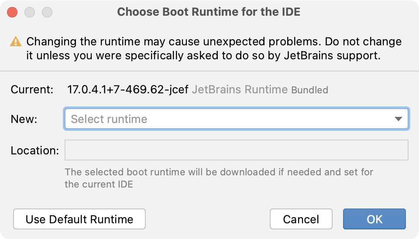Click the gray minimize window button
The image size is (419, 239).
(x=30, y=12)
